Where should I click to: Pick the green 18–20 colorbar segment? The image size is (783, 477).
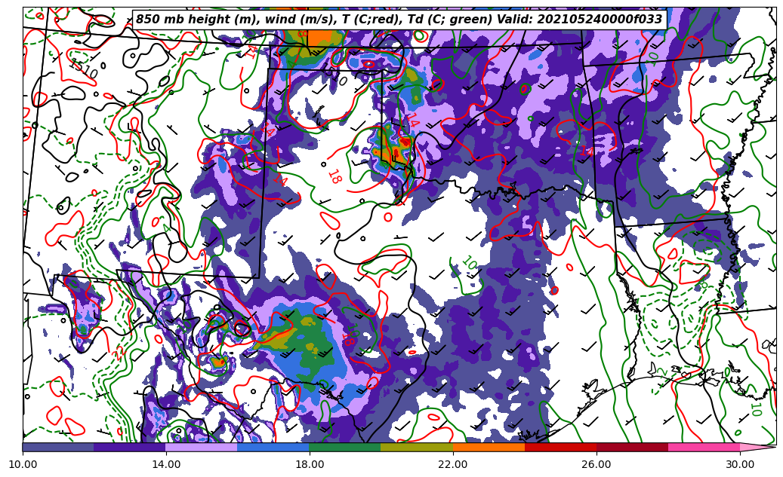point(345,447)
